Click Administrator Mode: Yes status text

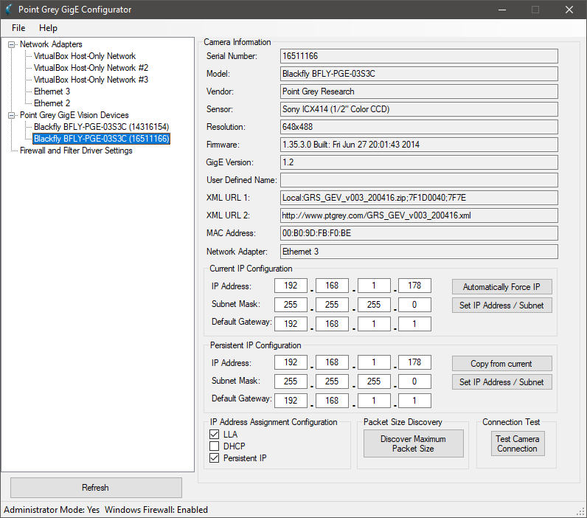coord(52,510)
